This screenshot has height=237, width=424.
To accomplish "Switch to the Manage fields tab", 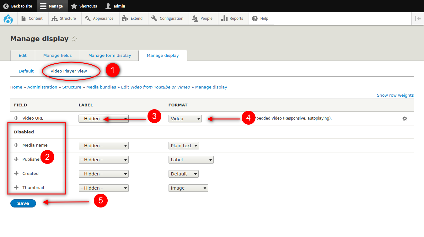I will [x=57, y=55].
